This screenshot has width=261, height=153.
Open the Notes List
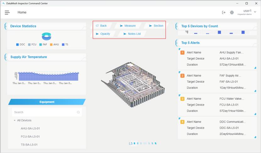132,34
